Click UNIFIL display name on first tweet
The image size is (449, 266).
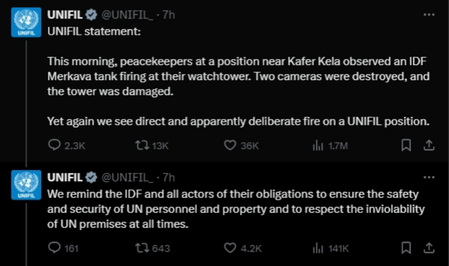(65, 14)
